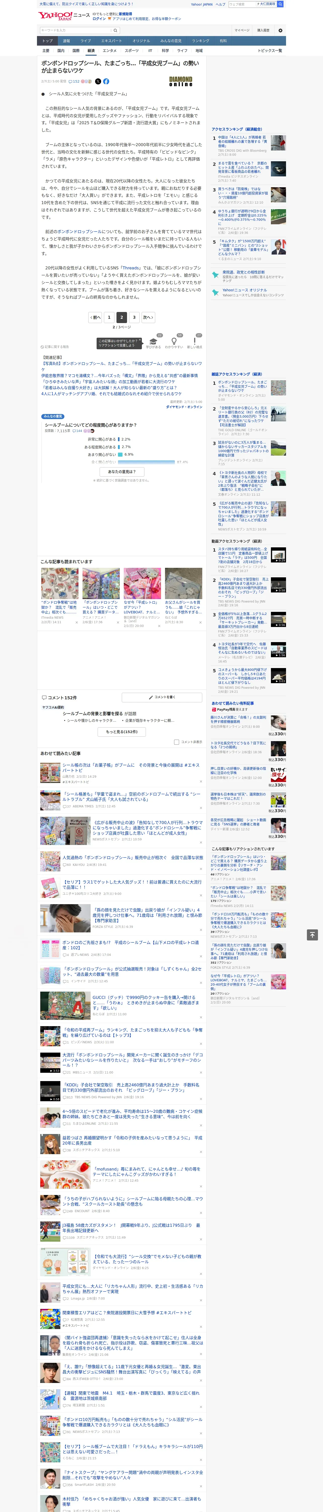Click あまり関心がない poll result bar
323x1512 pixels.
point(120,454)
